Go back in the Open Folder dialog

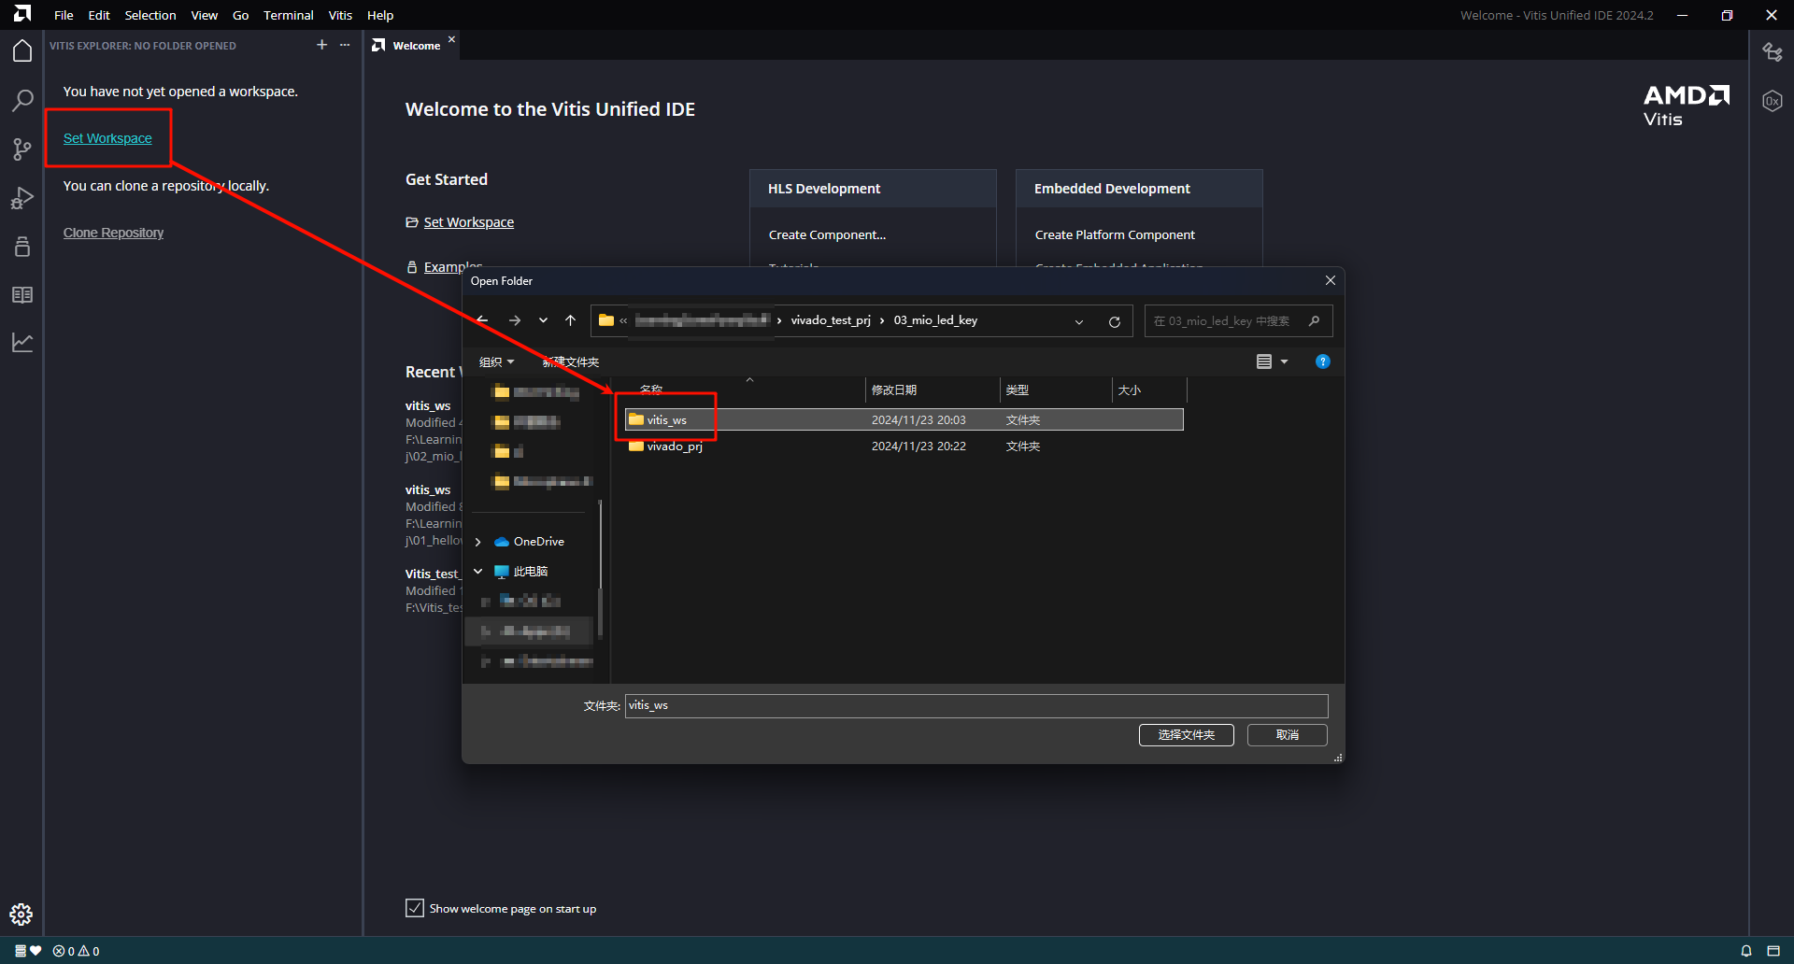483,320
